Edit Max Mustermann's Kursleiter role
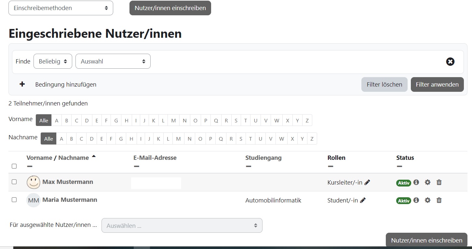Image resolution: width=472 pixels, height=249 pixels. pyautogui.click(x=368, y=182)
